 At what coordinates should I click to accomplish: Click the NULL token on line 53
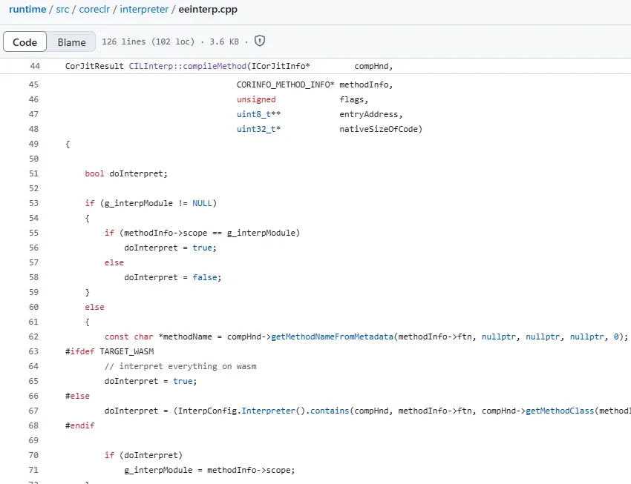pos(202,203)
